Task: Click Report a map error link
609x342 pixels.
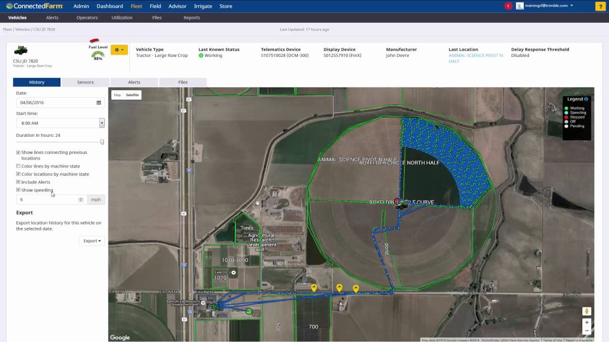Action: point(579,340)
